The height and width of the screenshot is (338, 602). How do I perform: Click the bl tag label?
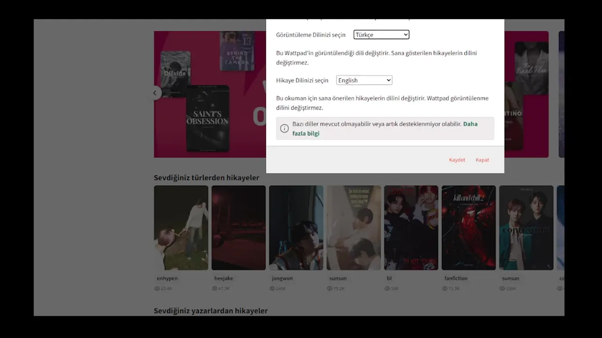389,278
